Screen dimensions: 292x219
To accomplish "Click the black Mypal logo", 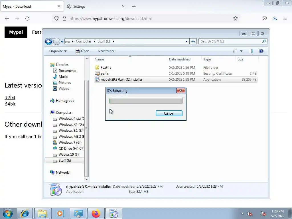I will [16, 32].
